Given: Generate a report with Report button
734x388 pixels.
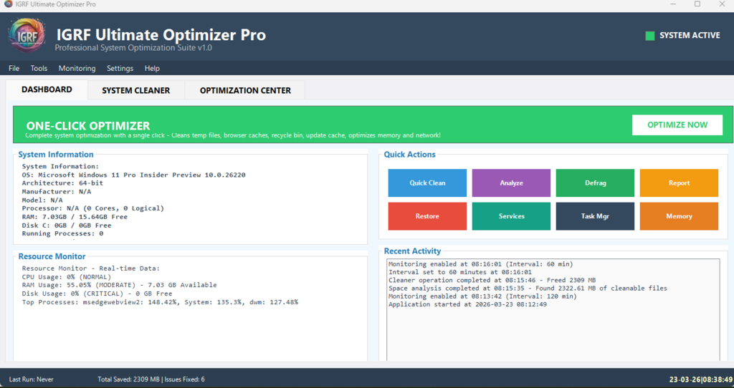Looking at the screenshot, I should 679,183.
